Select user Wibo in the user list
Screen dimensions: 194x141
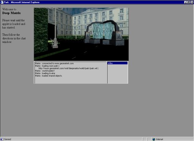(x=117, y=63)
